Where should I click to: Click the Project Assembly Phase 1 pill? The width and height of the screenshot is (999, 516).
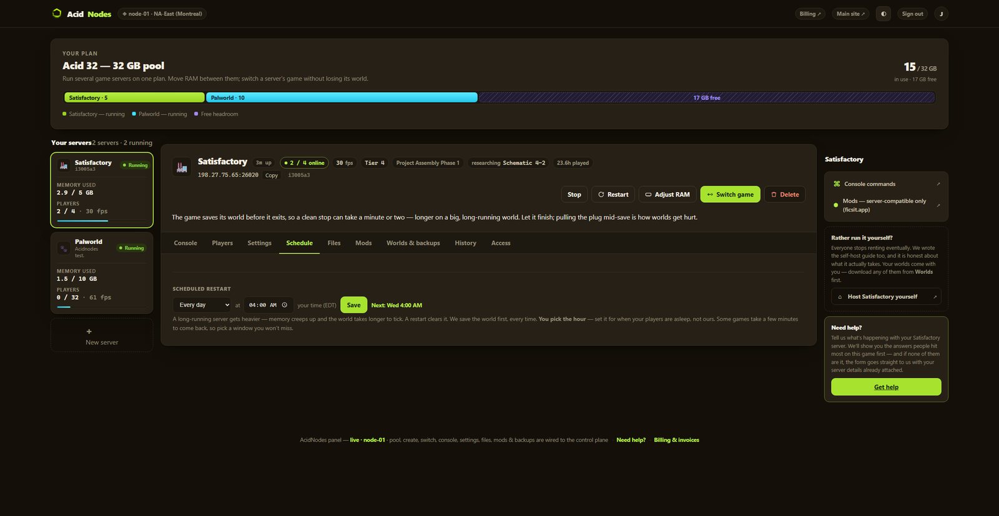pos(428,163)
